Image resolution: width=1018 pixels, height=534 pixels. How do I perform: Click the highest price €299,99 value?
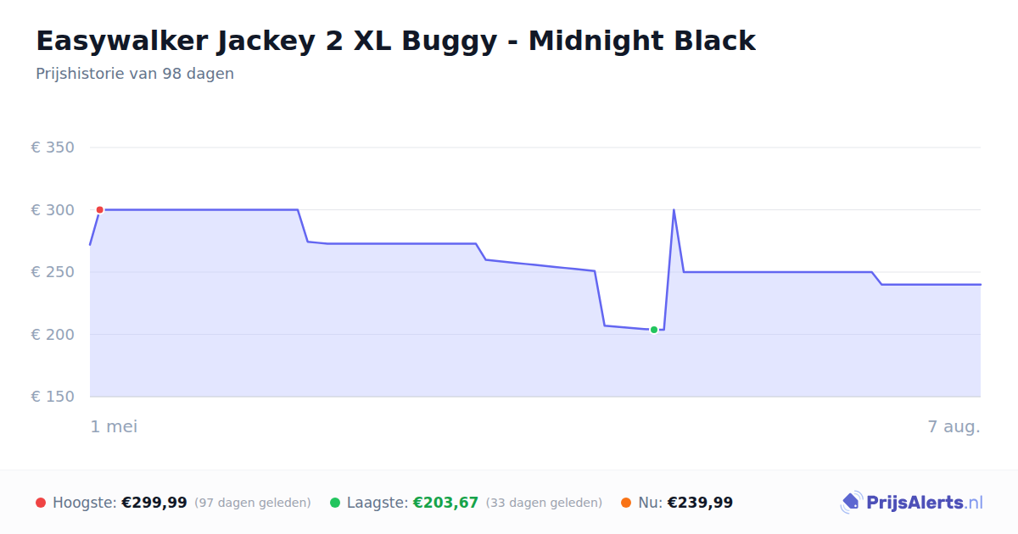[x=154, y=503]
